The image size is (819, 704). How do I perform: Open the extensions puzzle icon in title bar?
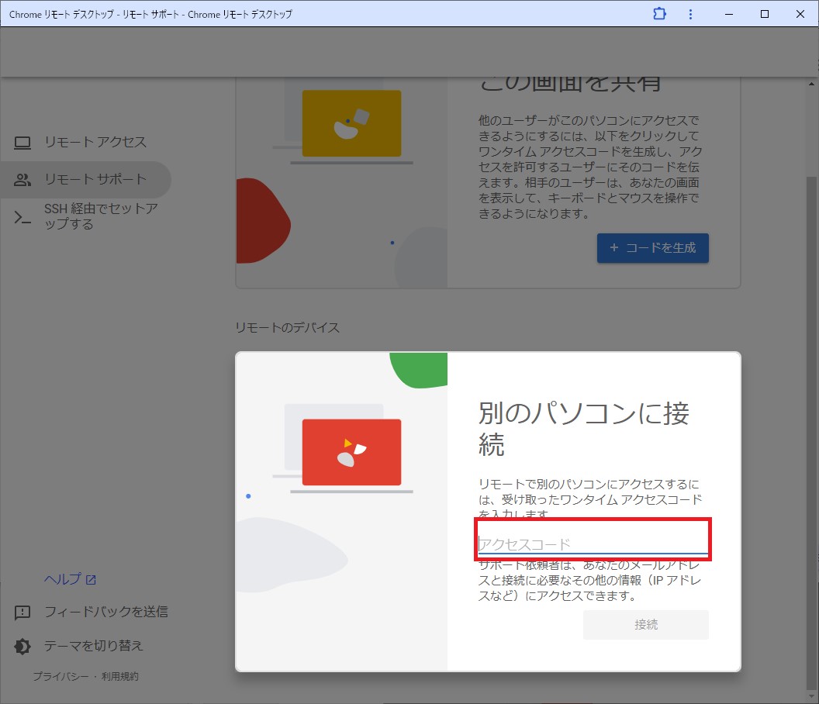click(x=660, y=14)
